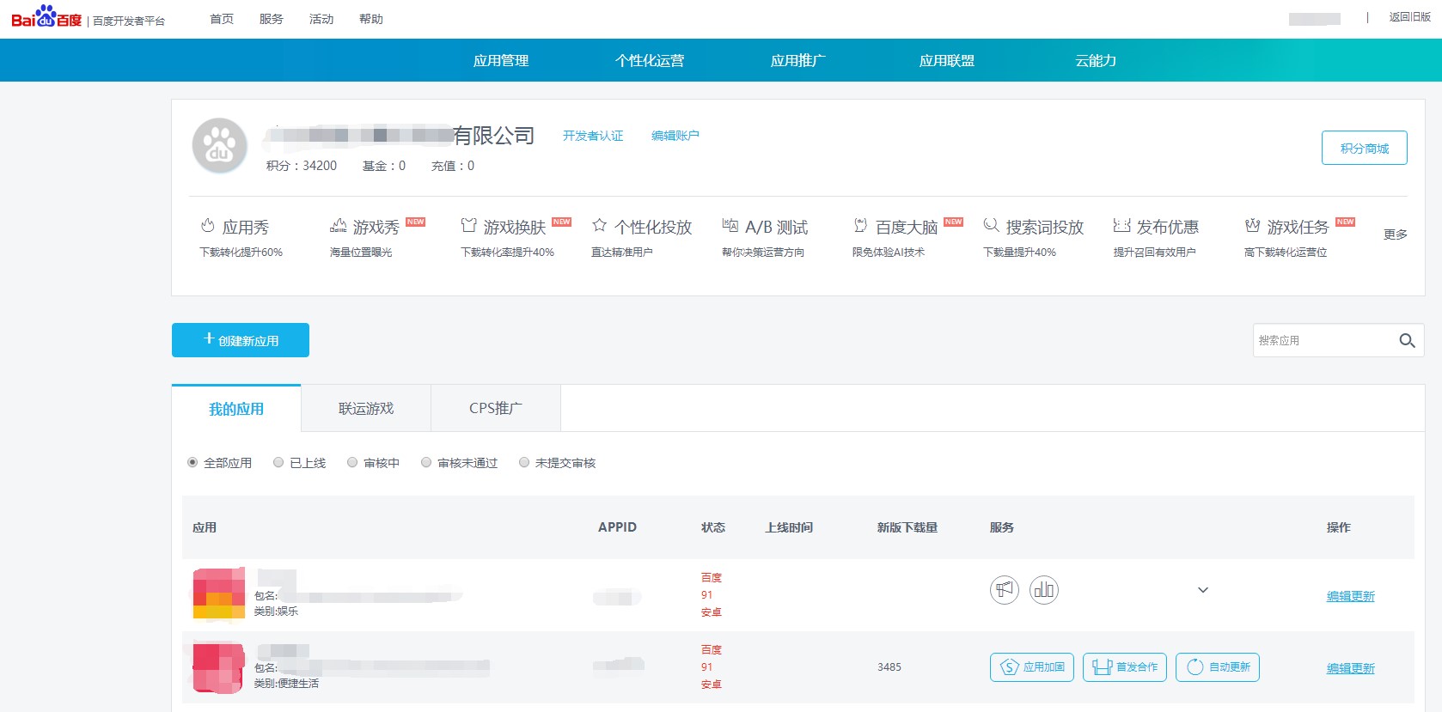This screenshot has width=1442, height=712.
Task: Open the 个性化运营 menu
Action: [x=650, y=60]
